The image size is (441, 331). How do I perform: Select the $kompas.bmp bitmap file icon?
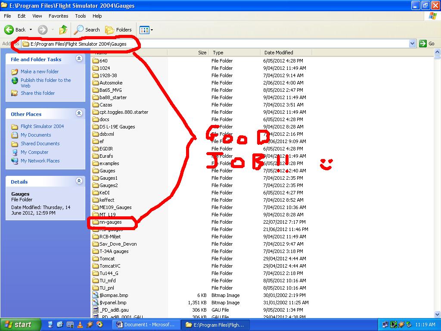96,295
